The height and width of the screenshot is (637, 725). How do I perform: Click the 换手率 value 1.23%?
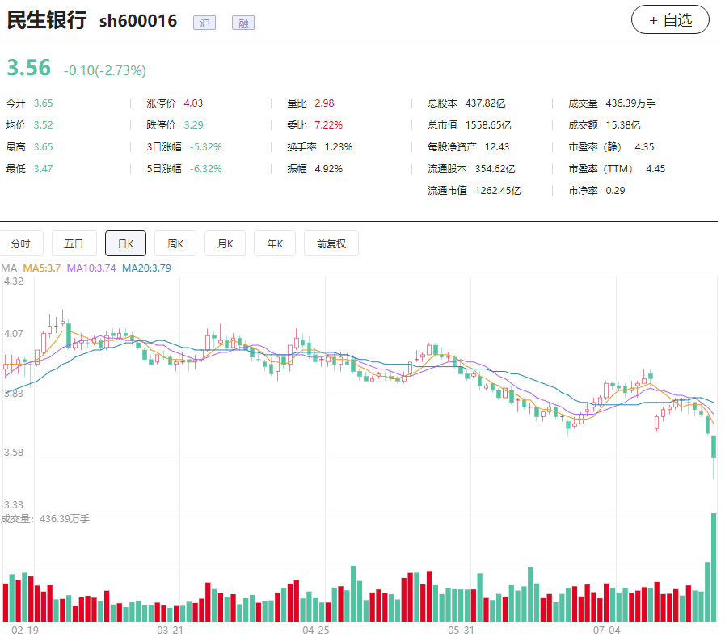339,146
